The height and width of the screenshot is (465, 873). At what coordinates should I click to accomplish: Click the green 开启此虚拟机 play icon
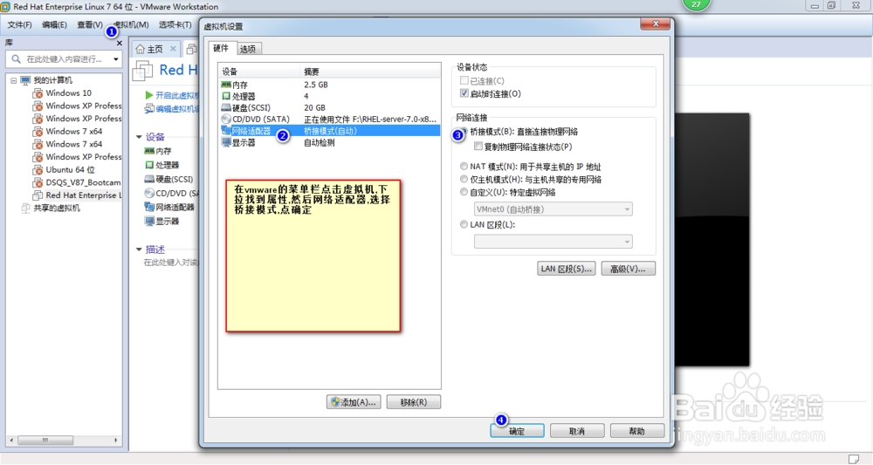pos(149,95)
